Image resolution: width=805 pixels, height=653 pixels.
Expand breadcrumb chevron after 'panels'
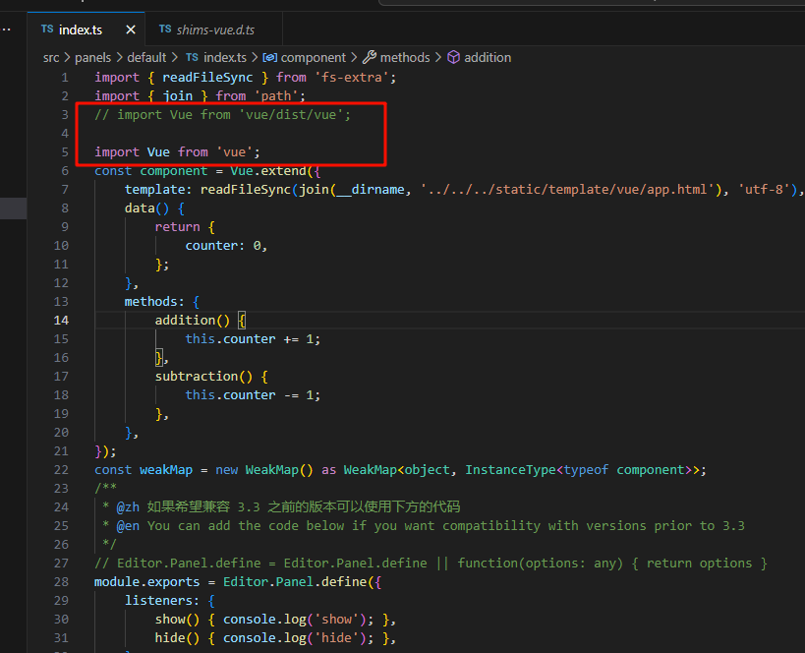(119, 58)
